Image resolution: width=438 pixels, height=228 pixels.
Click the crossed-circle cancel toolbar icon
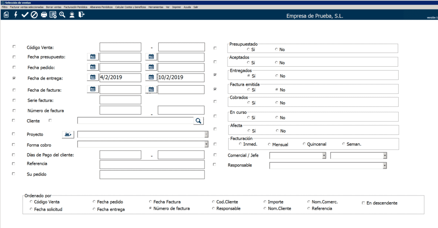click(34, 15)
